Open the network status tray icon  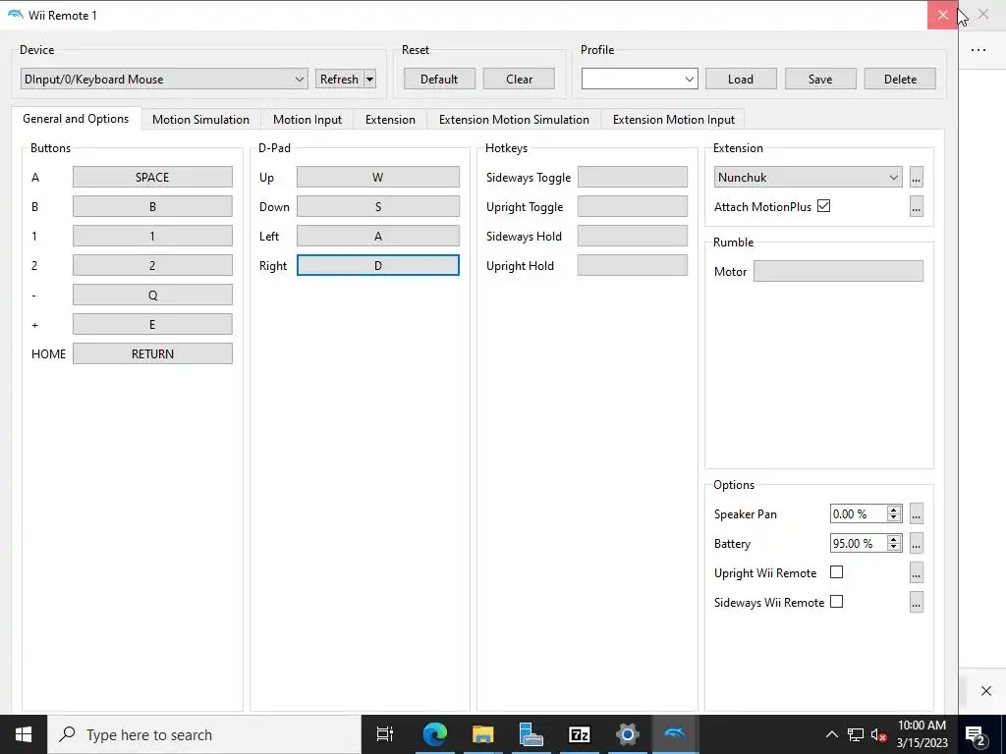point(856,734)
